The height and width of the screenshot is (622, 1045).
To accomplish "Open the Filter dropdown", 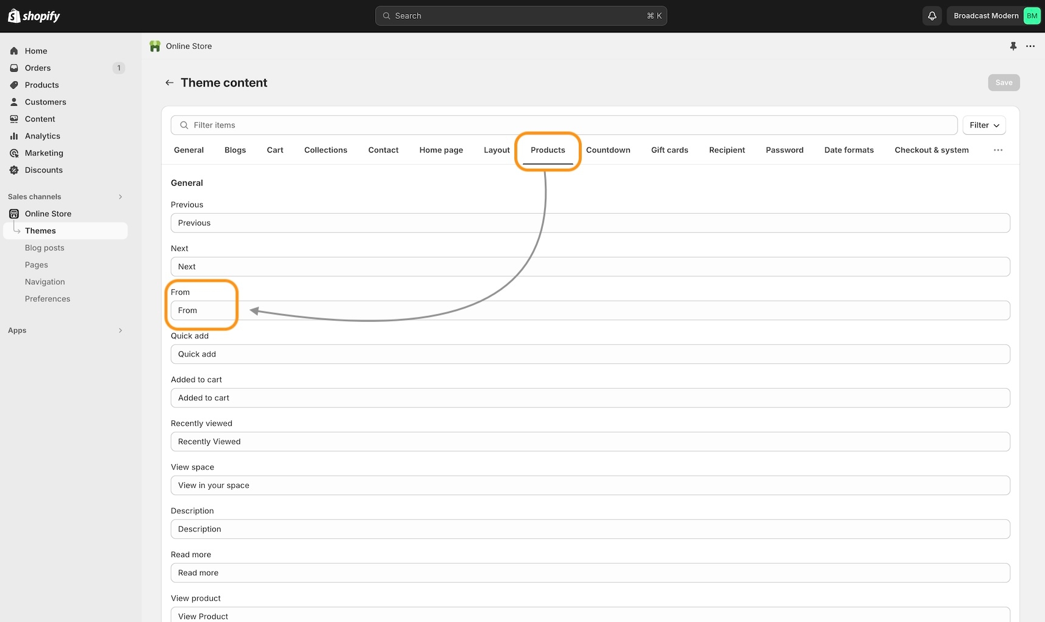I will (x=984, y=125).
